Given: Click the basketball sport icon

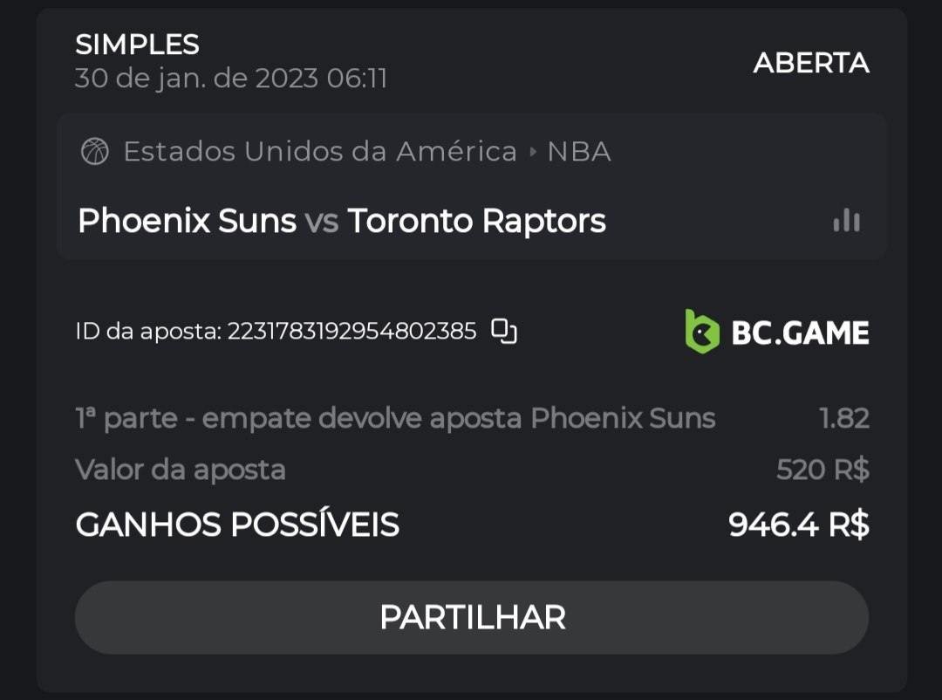Looking at the screenshot, I should [94, 152].
